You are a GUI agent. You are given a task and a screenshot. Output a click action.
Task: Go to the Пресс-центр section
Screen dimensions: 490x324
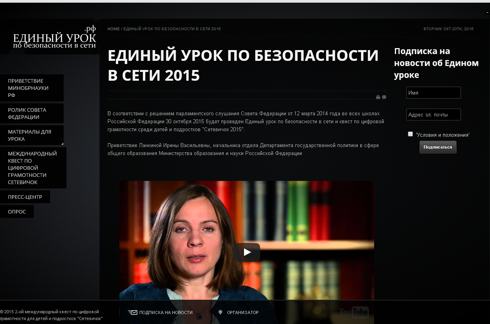(25, 197)
